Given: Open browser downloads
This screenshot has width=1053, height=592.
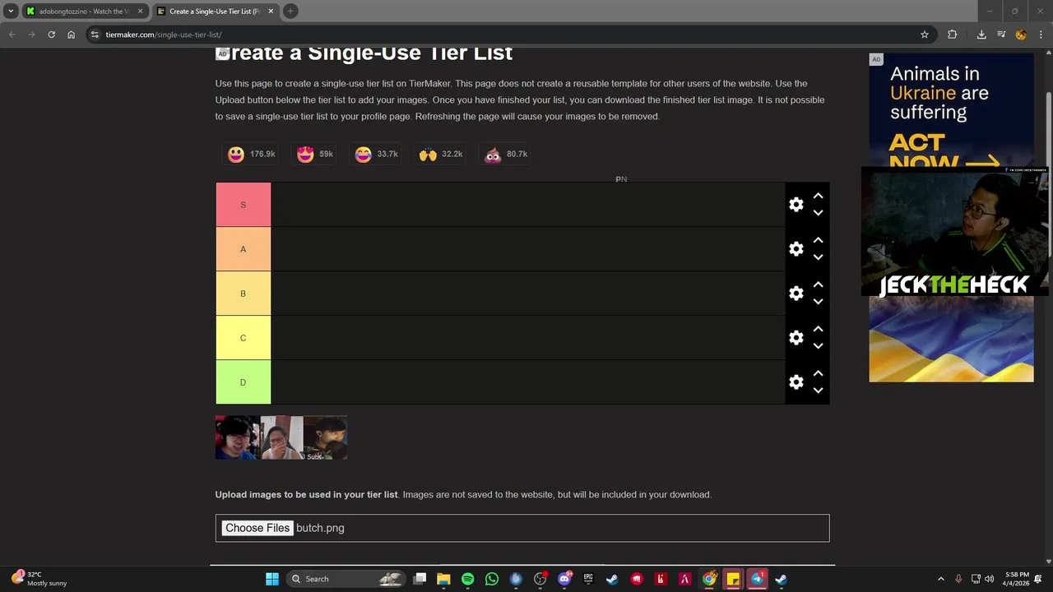Looking at the screenshot, I should click(x=981, y=35).
